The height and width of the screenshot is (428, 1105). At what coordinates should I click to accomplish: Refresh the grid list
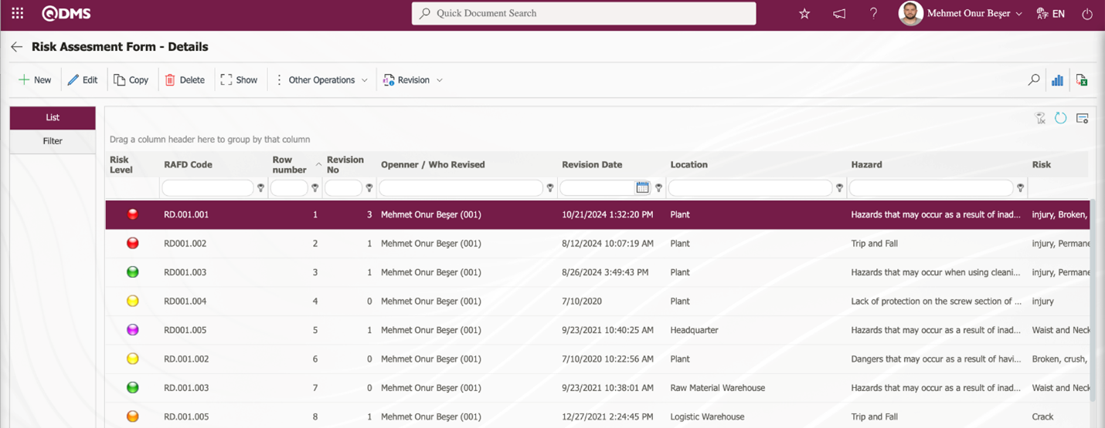coord(1061,118)
